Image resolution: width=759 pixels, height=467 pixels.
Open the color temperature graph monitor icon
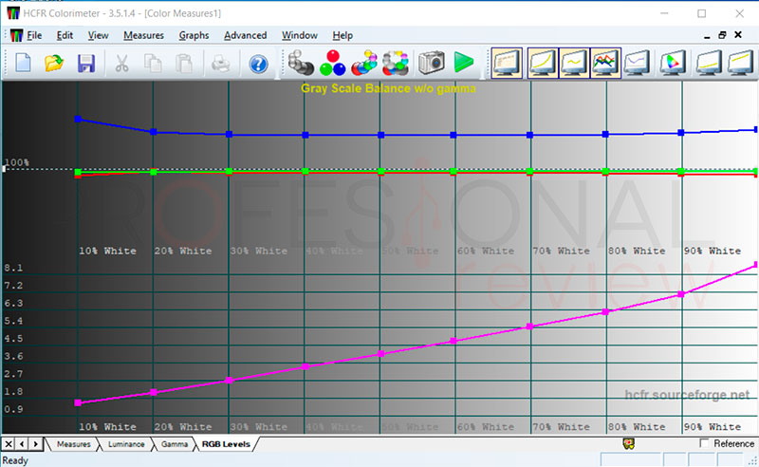637,63
